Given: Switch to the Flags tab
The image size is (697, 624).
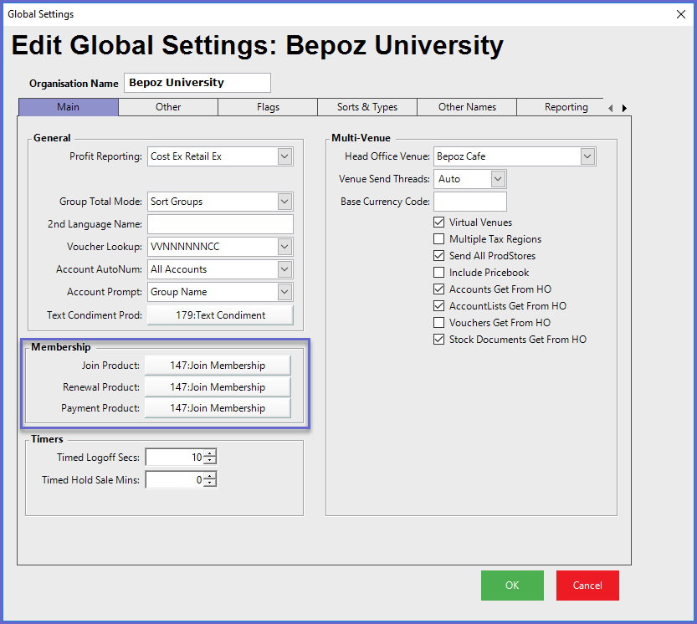Looking at the screenshot, I should [x=268, y=107].
